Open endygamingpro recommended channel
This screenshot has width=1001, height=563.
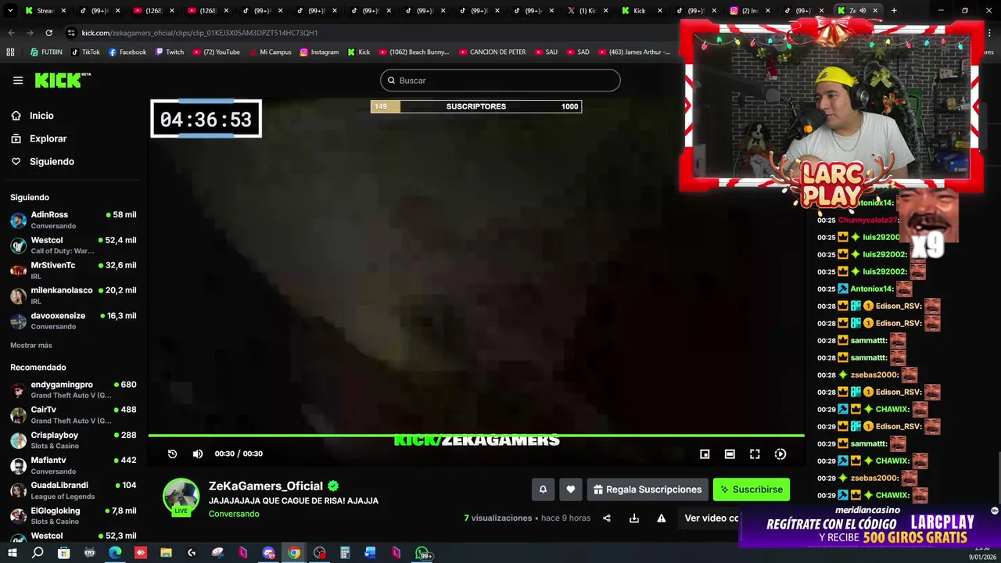coord(73,389)
